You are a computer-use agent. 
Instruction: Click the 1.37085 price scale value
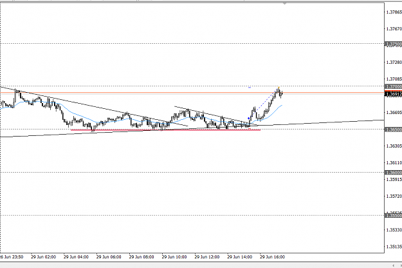(x=394, y=79)
